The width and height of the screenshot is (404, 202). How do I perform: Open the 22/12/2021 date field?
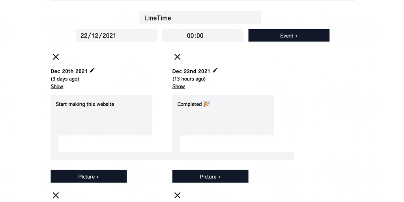(116, 36)
